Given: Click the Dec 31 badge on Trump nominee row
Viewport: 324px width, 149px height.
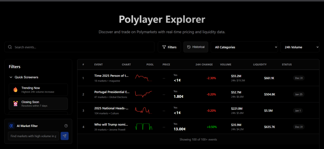Looking at the screenshot, I should click(299, 127).
